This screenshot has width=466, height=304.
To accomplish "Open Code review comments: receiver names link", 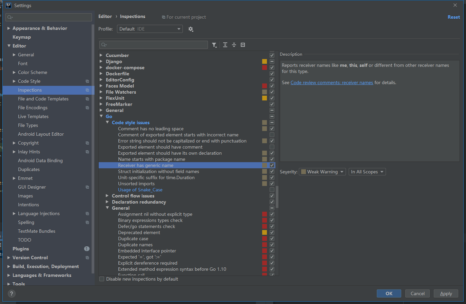I will (332, 82).
